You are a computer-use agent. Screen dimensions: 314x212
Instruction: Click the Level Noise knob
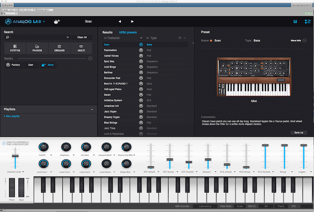106,164
